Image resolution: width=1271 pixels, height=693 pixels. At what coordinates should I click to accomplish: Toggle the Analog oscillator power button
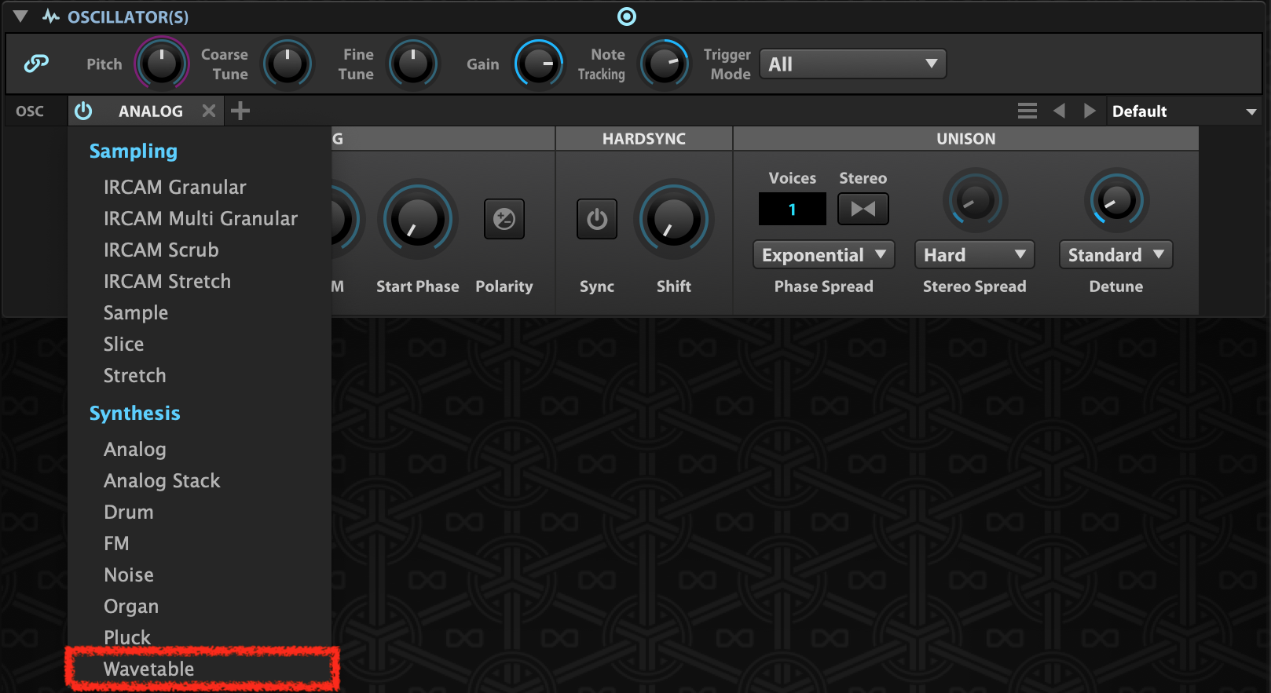click(83, 111)
